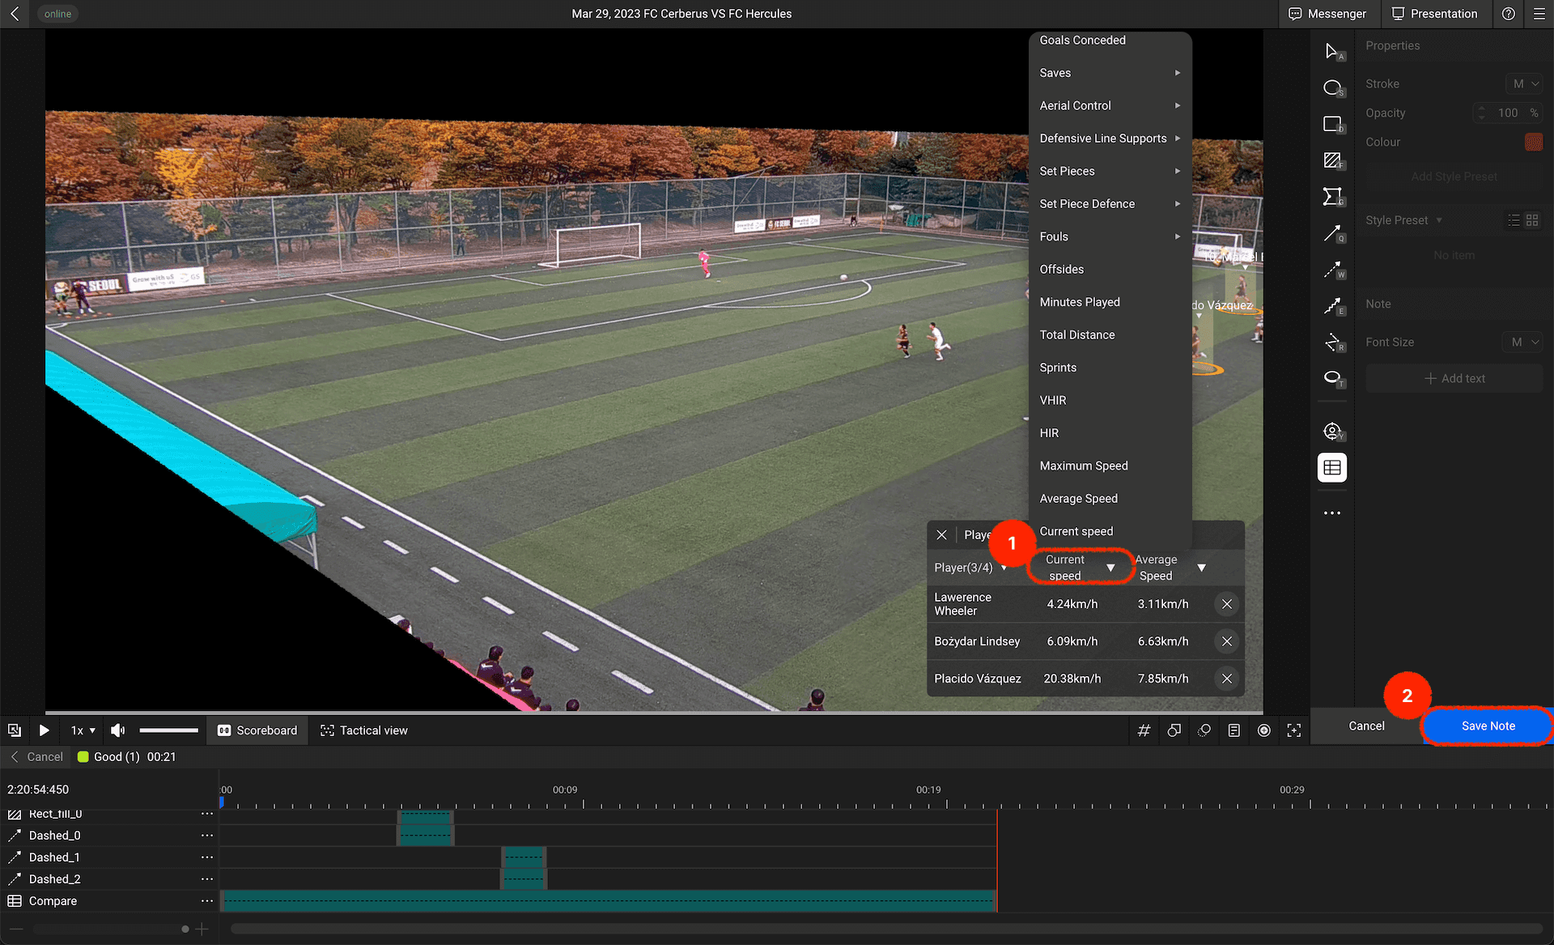Viewport: 1554px width, 945px height.
Task: Toggle the Scoreboard display
Action: pyautogui.click(x=257, y=730)
